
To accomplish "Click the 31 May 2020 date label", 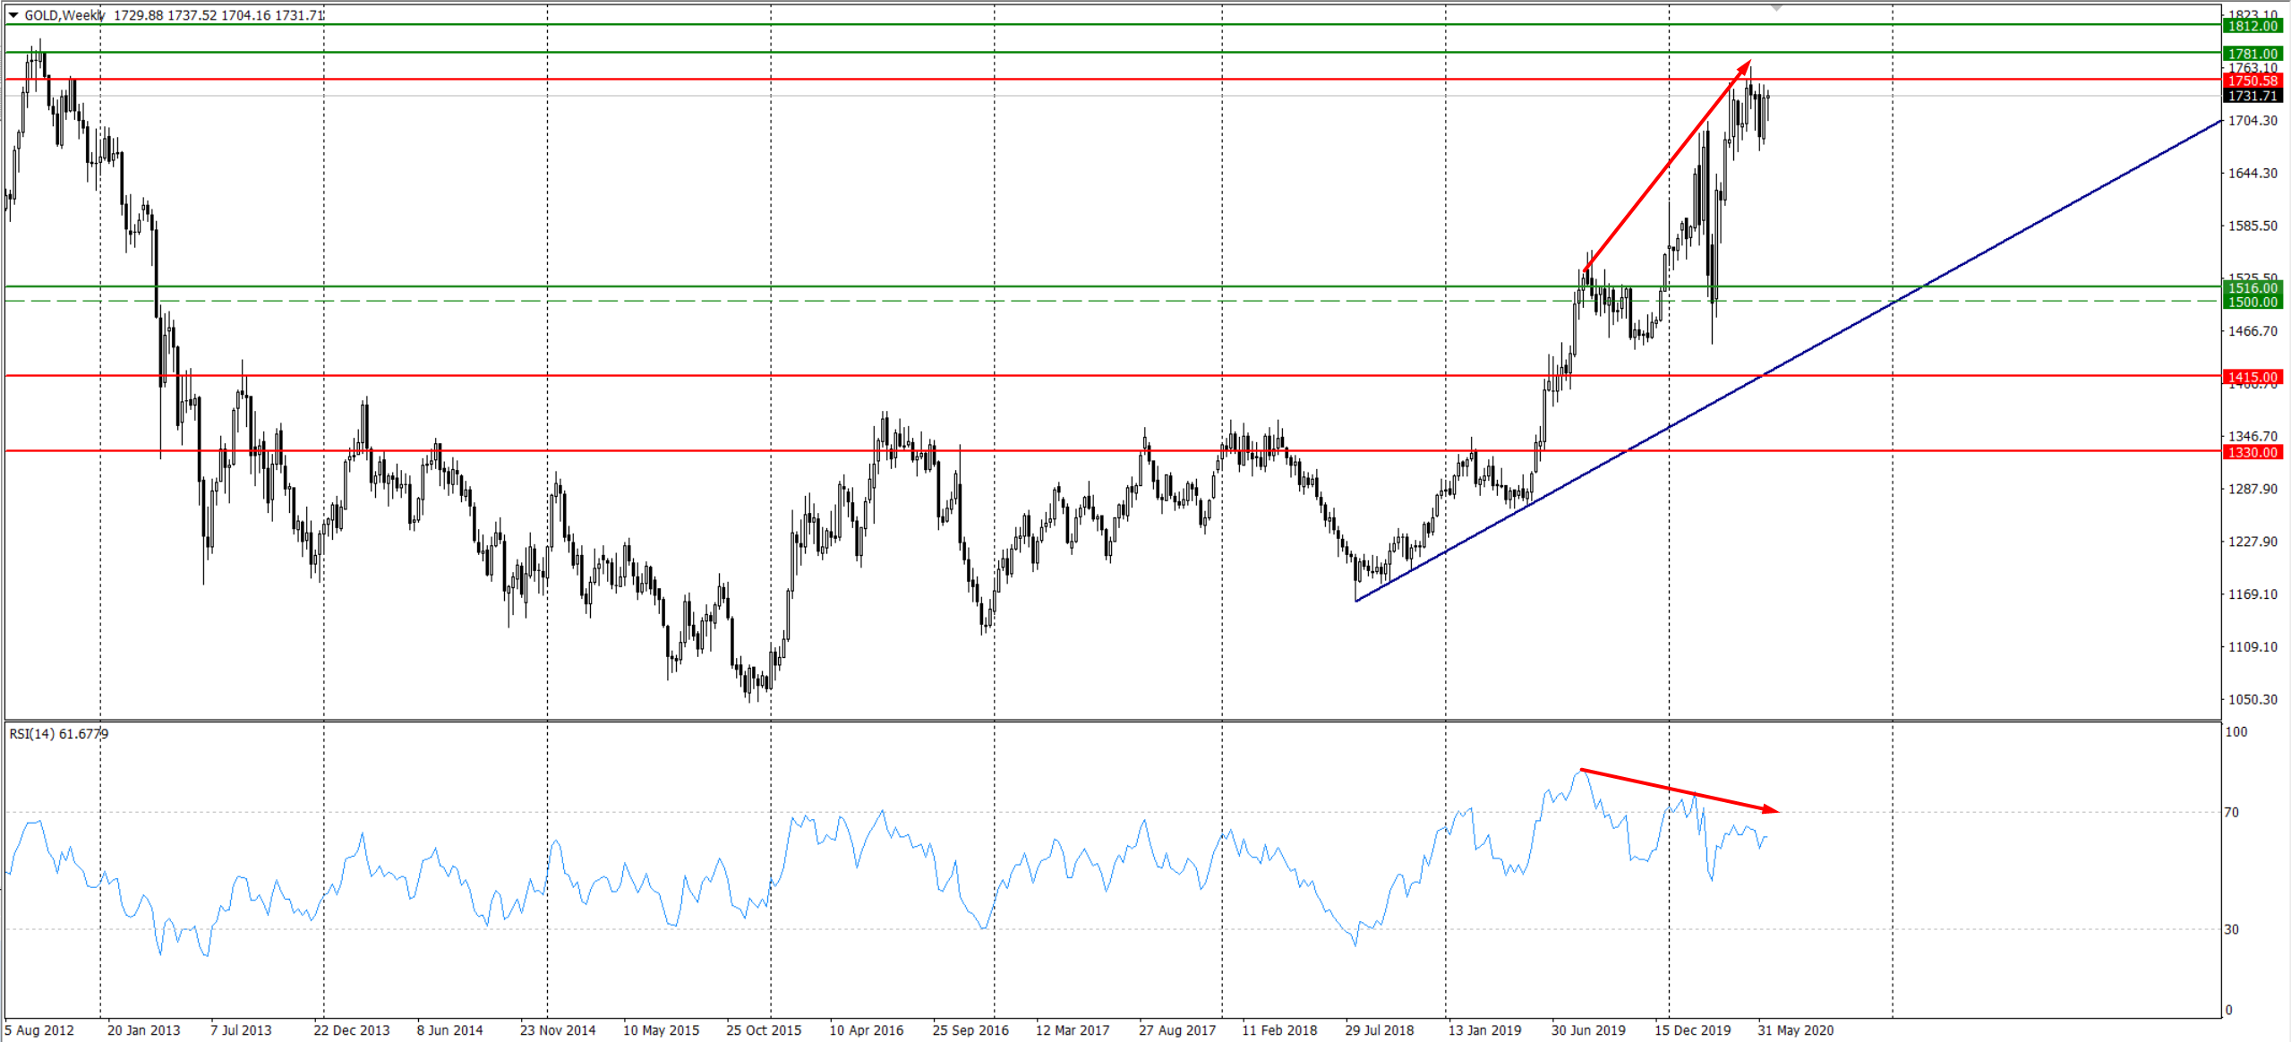I will pyautogui.click(x=1795, y=1030).
